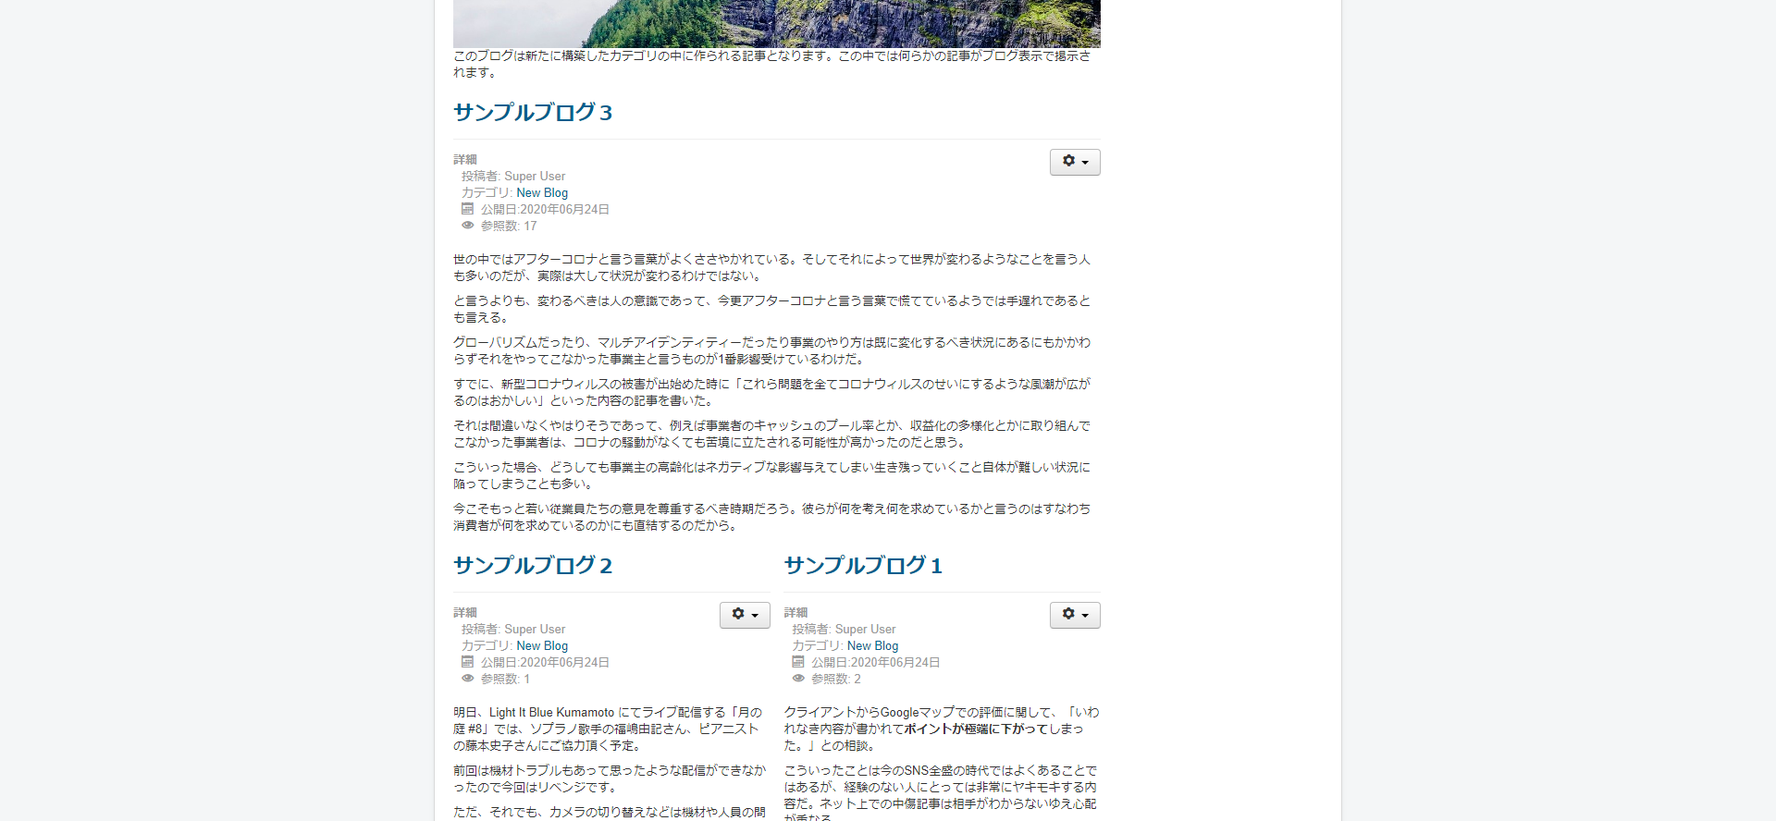
Task: Click 投稿者: Super User text under サンプルブログ 2
Action: (513, 630)
